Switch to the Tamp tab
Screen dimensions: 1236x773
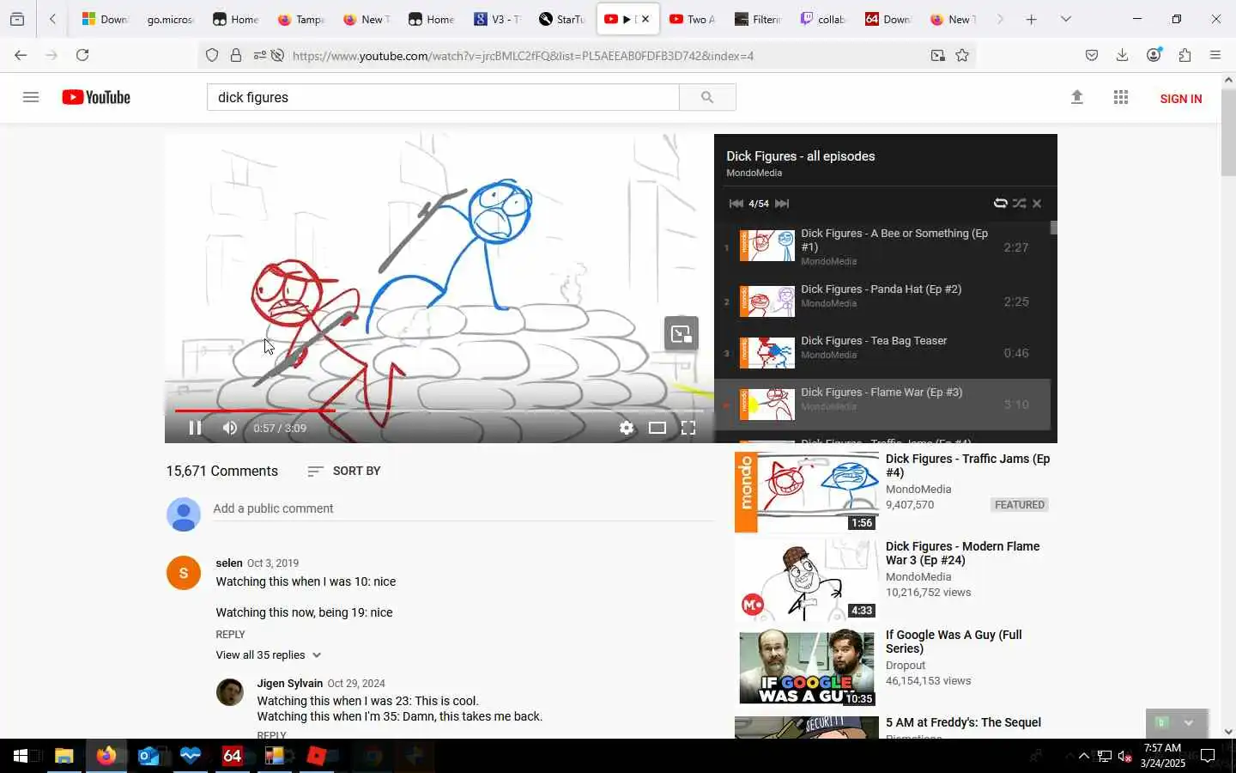tap(301, 19)
